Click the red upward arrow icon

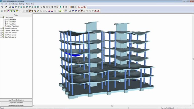(52, 11)
